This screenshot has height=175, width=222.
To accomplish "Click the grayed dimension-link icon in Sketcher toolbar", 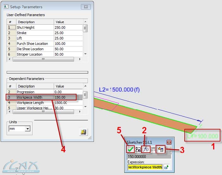I will pyautogui.click(x=153, y=149).
